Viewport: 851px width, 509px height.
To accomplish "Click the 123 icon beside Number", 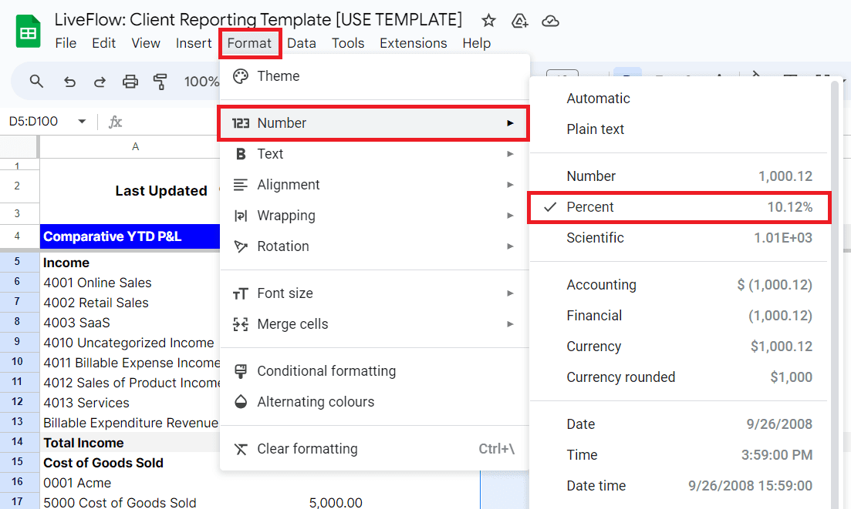I will (x=241, y=123).
